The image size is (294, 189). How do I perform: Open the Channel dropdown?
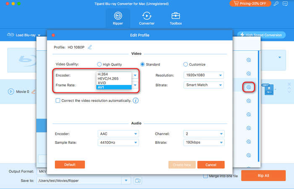[204, 134]
